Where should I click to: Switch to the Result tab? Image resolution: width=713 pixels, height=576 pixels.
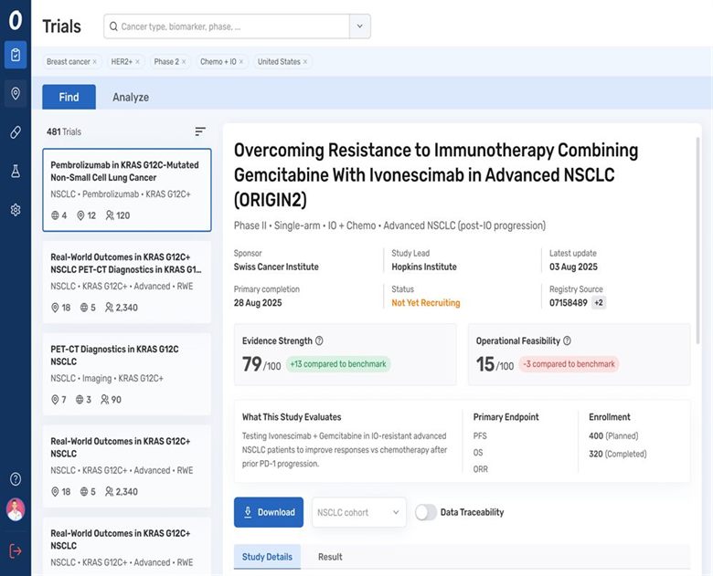tap(330, 557)
